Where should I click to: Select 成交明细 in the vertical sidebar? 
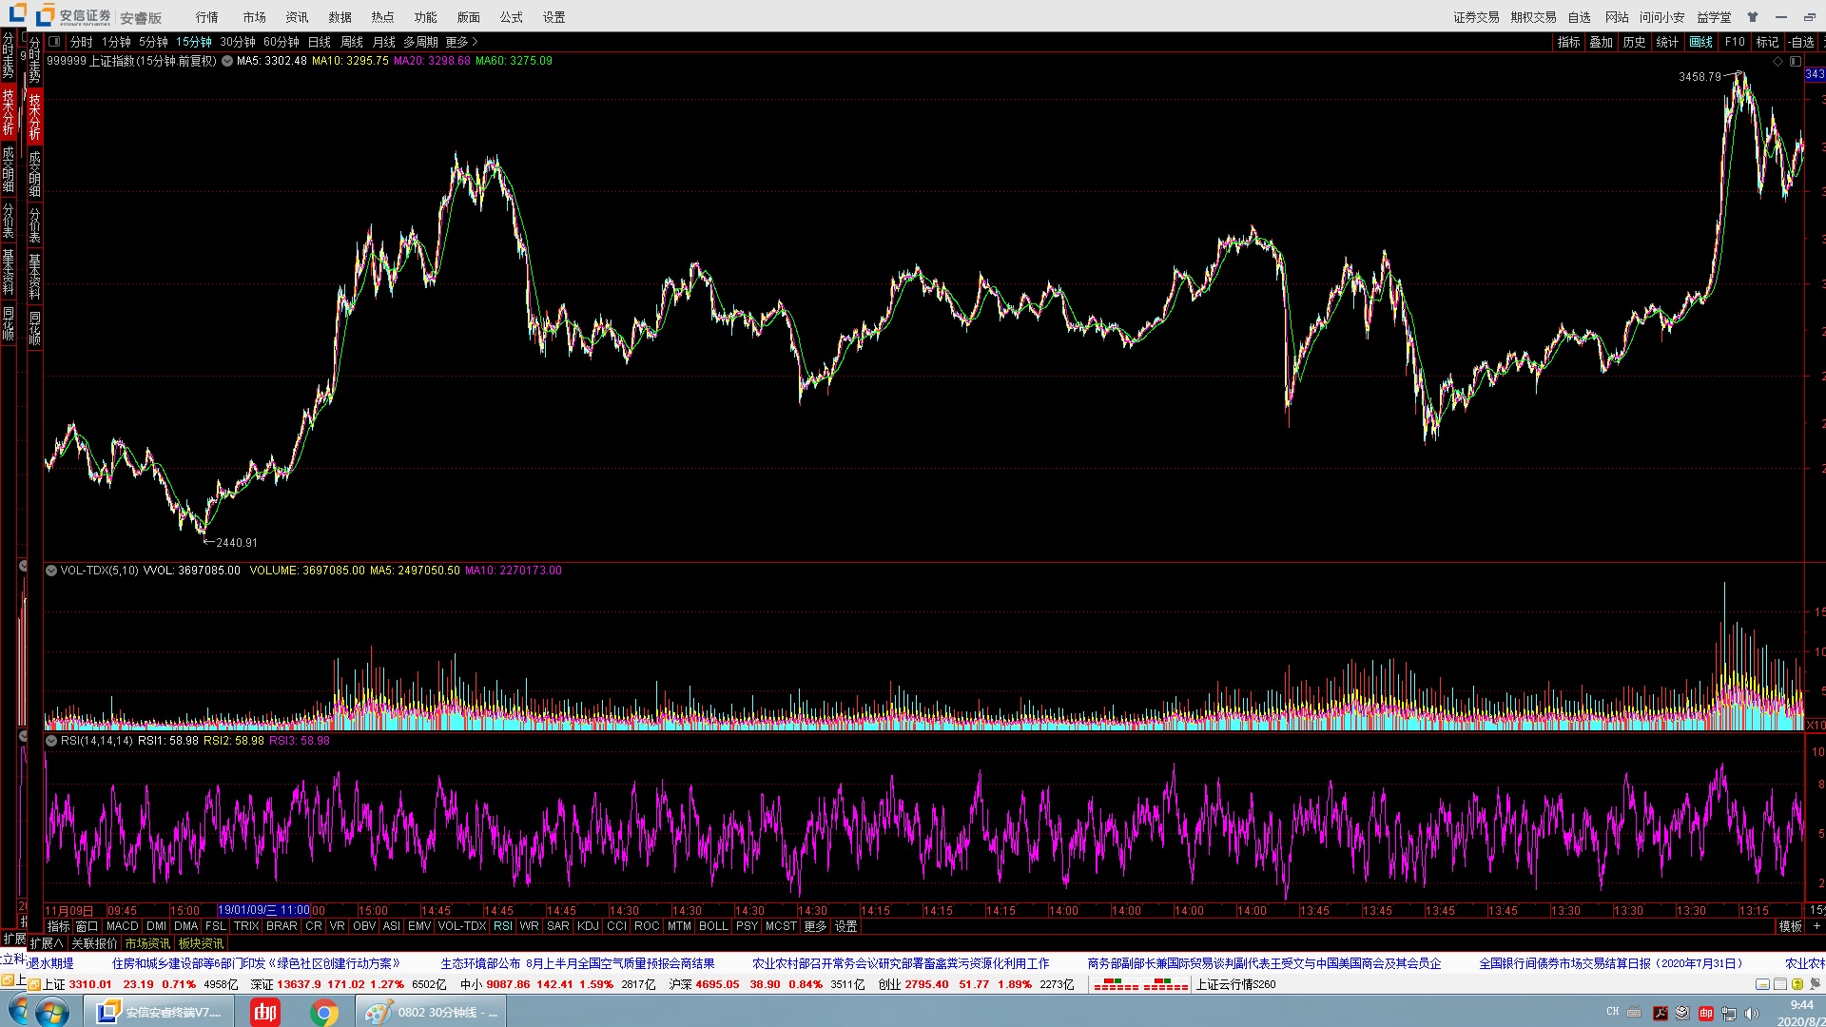coord(34,174)
